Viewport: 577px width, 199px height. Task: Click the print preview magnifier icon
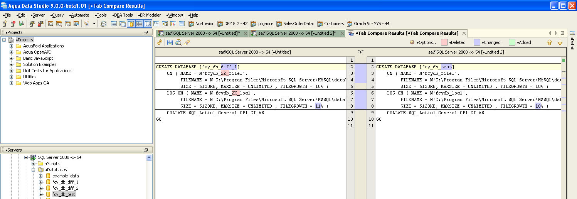tap(178, 42)
